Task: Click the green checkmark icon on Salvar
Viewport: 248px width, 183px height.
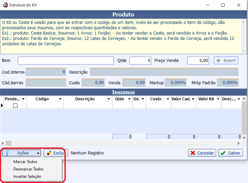Action: click(x=223, y=153)
